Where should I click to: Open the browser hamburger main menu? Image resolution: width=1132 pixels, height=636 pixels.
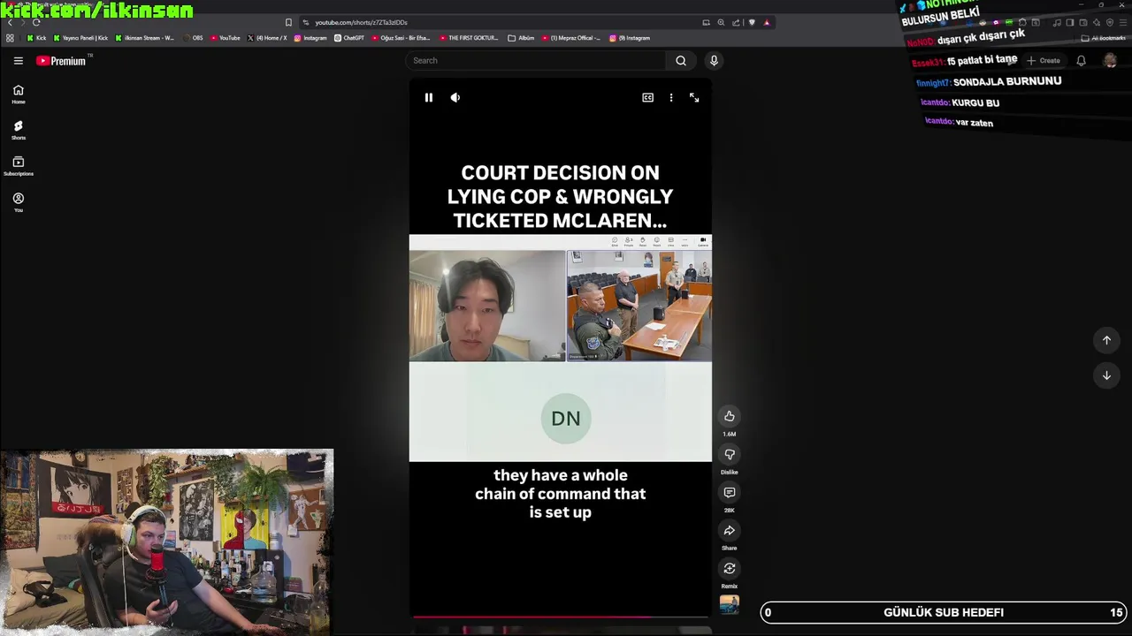pyautogui.click(x=1123, y=22)
